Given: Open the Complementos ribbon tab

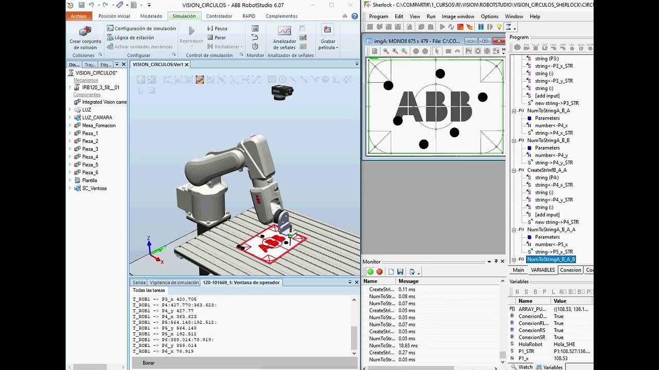Looking at the screenshot, I should [x=282, y=16].
